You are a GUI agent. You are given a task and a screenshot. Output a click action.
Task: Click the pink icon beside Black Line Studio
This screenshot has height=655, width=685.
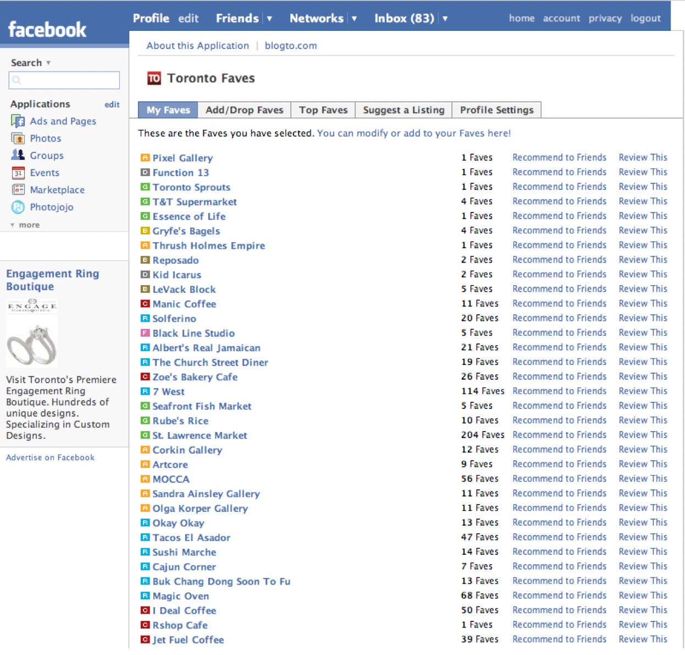(x=145, y=333)
